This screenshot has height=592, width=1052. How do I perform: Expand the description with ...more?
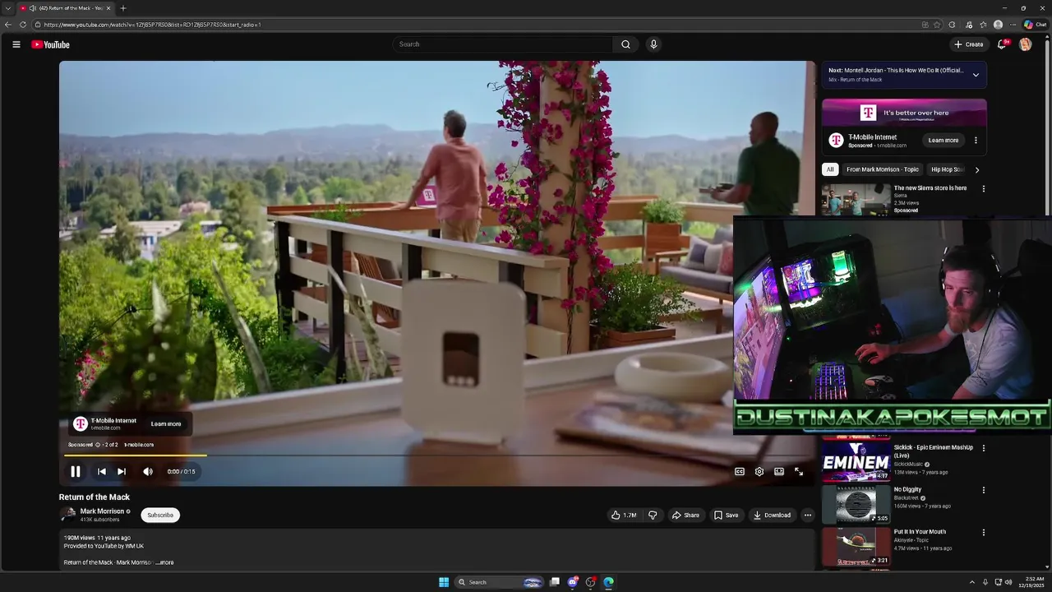pos(165,562)
